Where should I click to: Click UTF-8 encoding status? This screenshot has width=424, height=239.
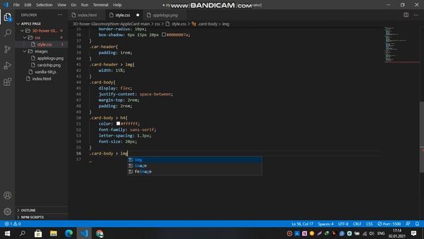tap(343, 224)
